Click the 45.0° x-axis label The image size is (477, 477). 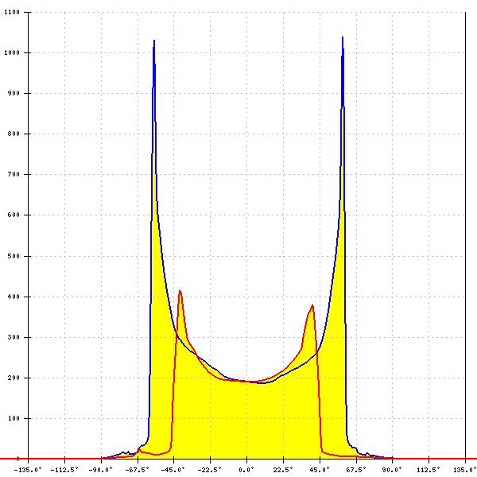tap(320, 470)
